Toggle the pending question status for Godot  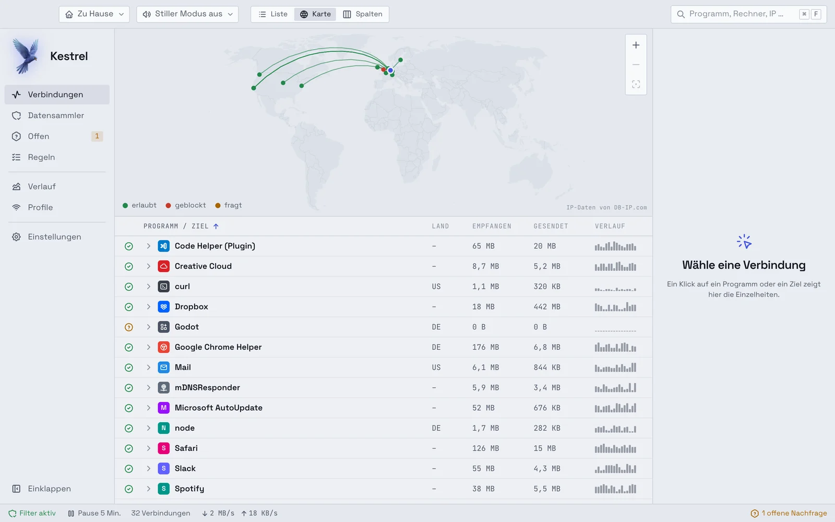[x=129, y=327]
